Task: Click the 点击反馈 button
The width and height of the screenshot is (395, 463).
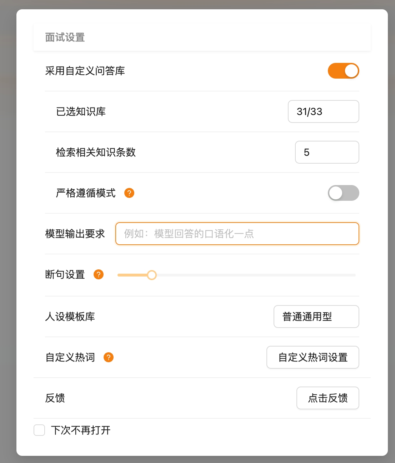Action: click(327, 398)
